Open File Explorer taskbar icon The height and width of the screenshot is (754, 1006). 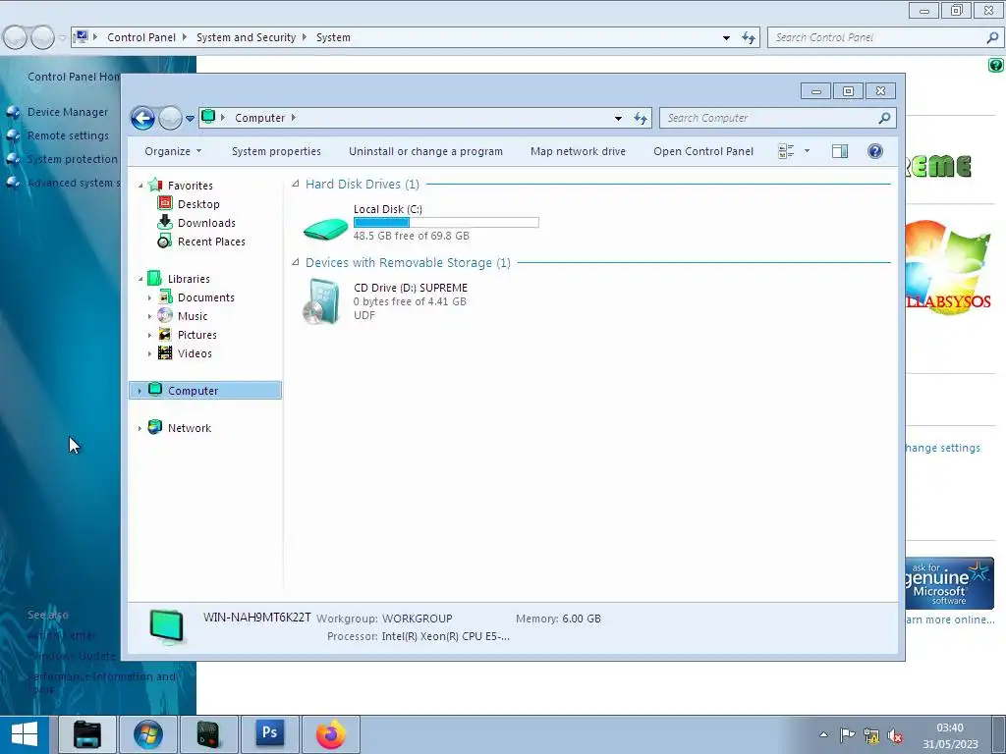click(x=87, y=734)
